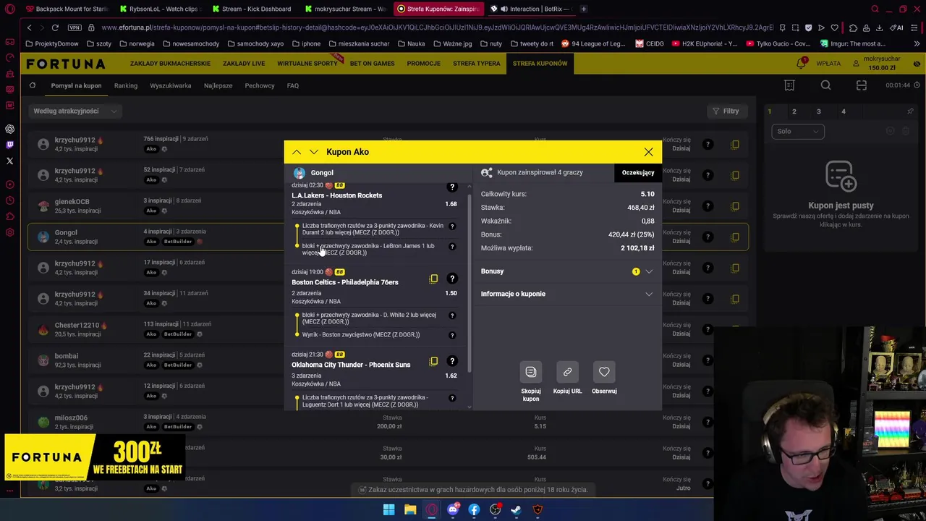Open File Explorer from taskbar
Screen dimensions: 926x521
(410, 509)
